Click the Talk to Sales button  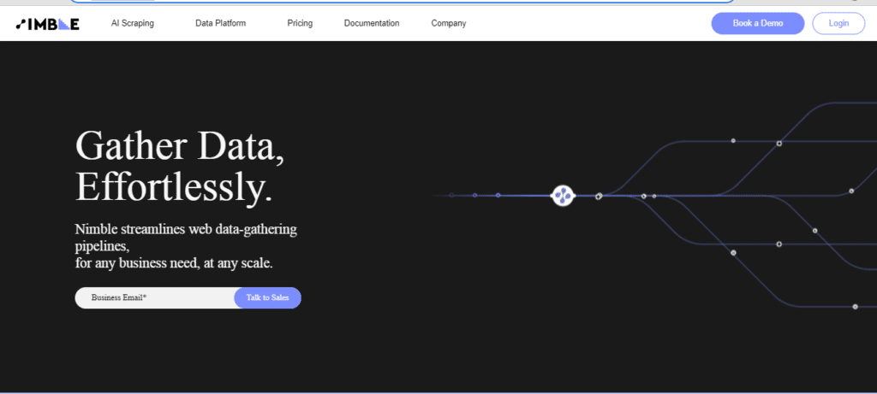click(x=267, y=297)
